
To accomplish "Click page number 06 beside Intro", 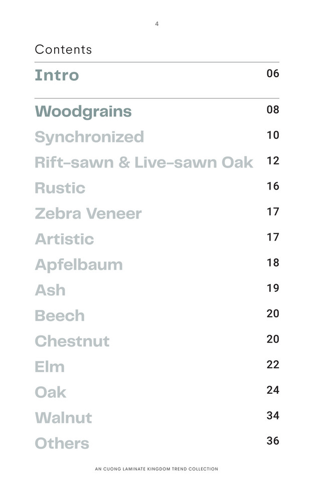I will pos(273,74).
